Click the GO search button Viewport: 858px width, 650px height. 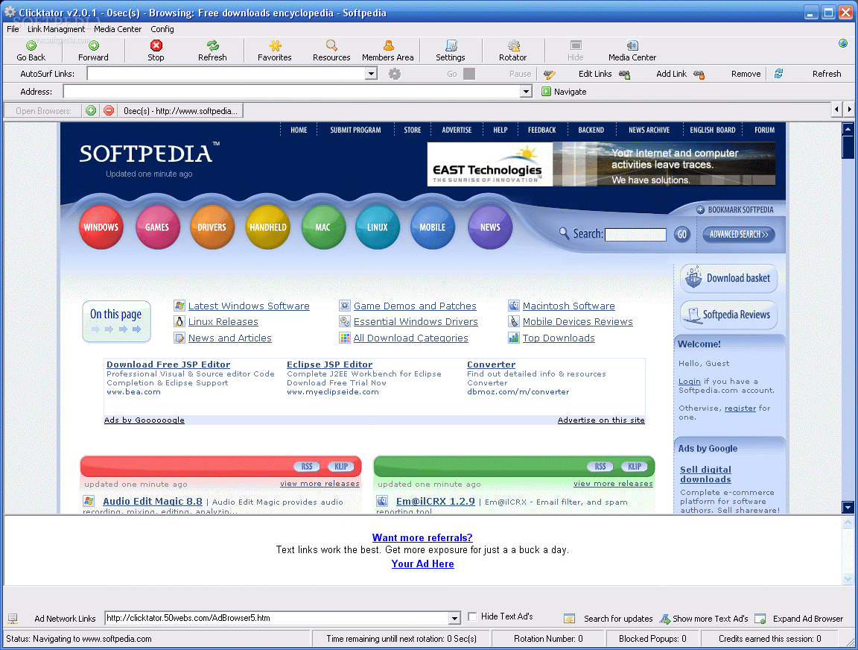coord(681,234)
